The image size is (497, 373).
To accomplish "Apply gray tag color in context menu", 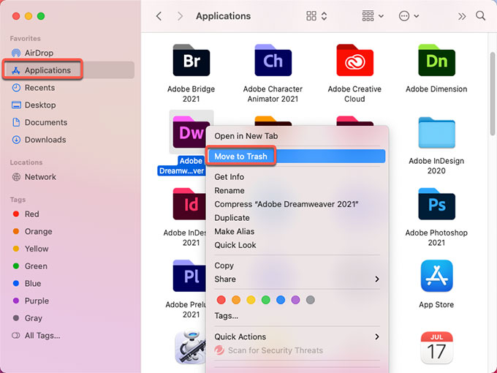I will point(311,300).
